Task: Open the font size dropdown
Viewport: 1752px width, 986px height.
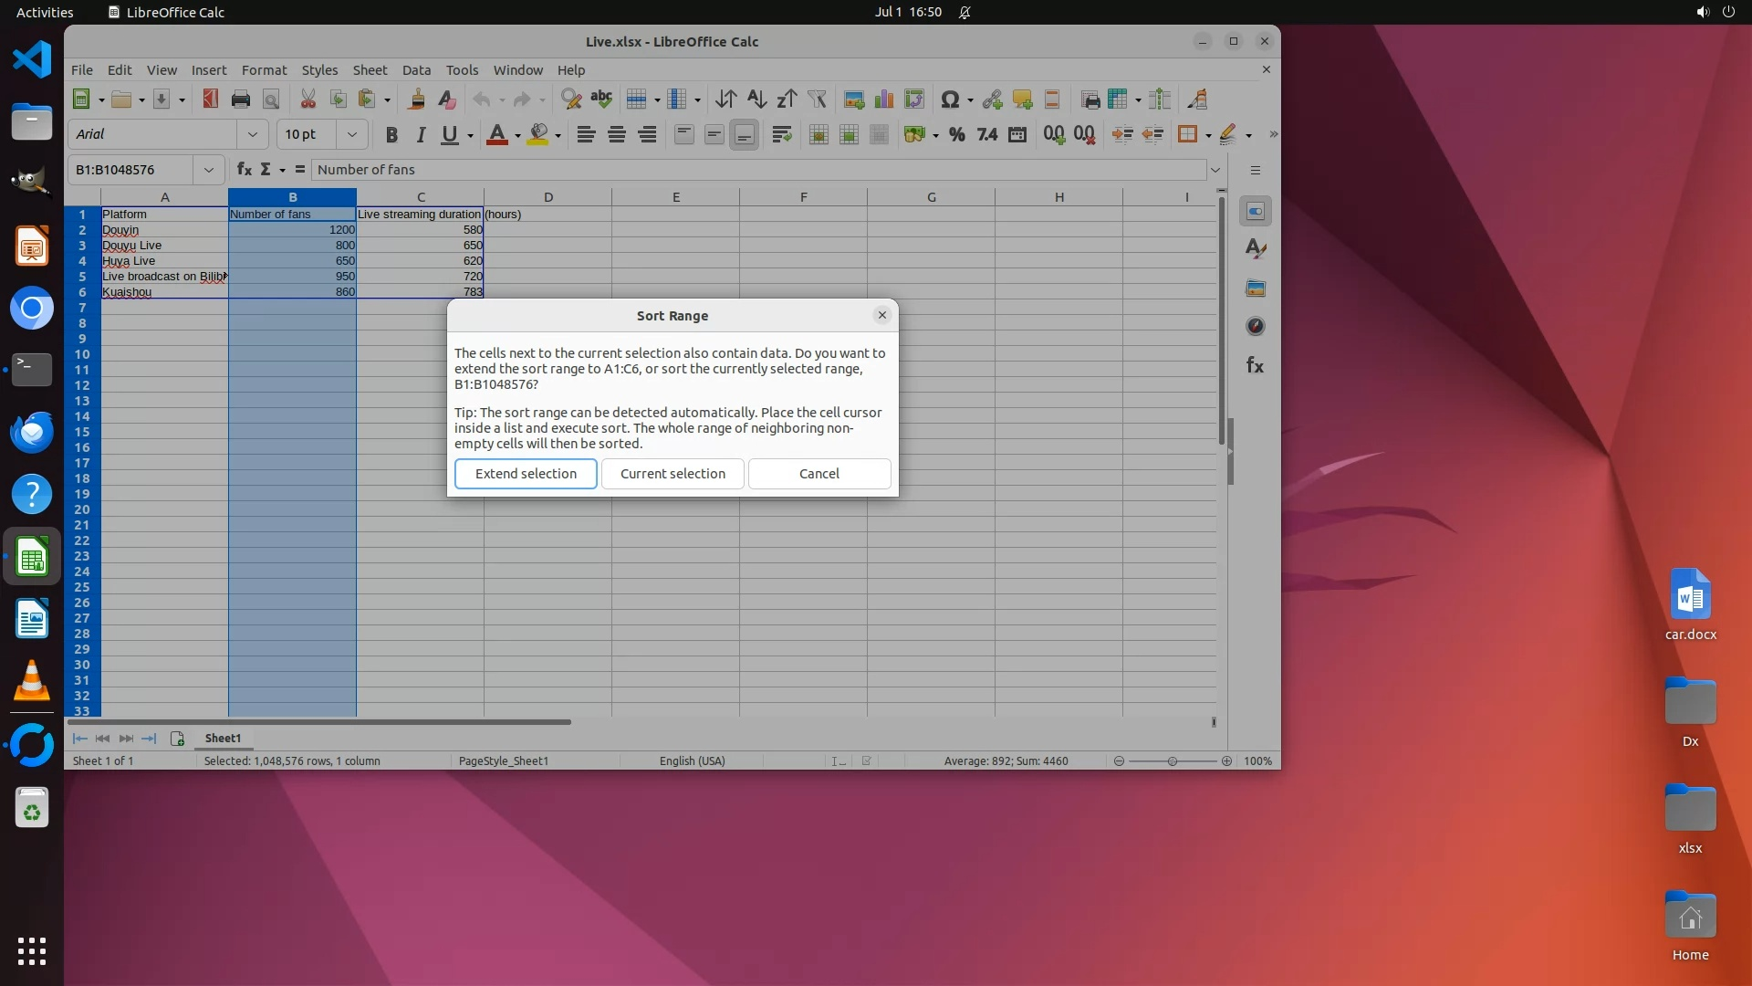Action: point(351,135)
